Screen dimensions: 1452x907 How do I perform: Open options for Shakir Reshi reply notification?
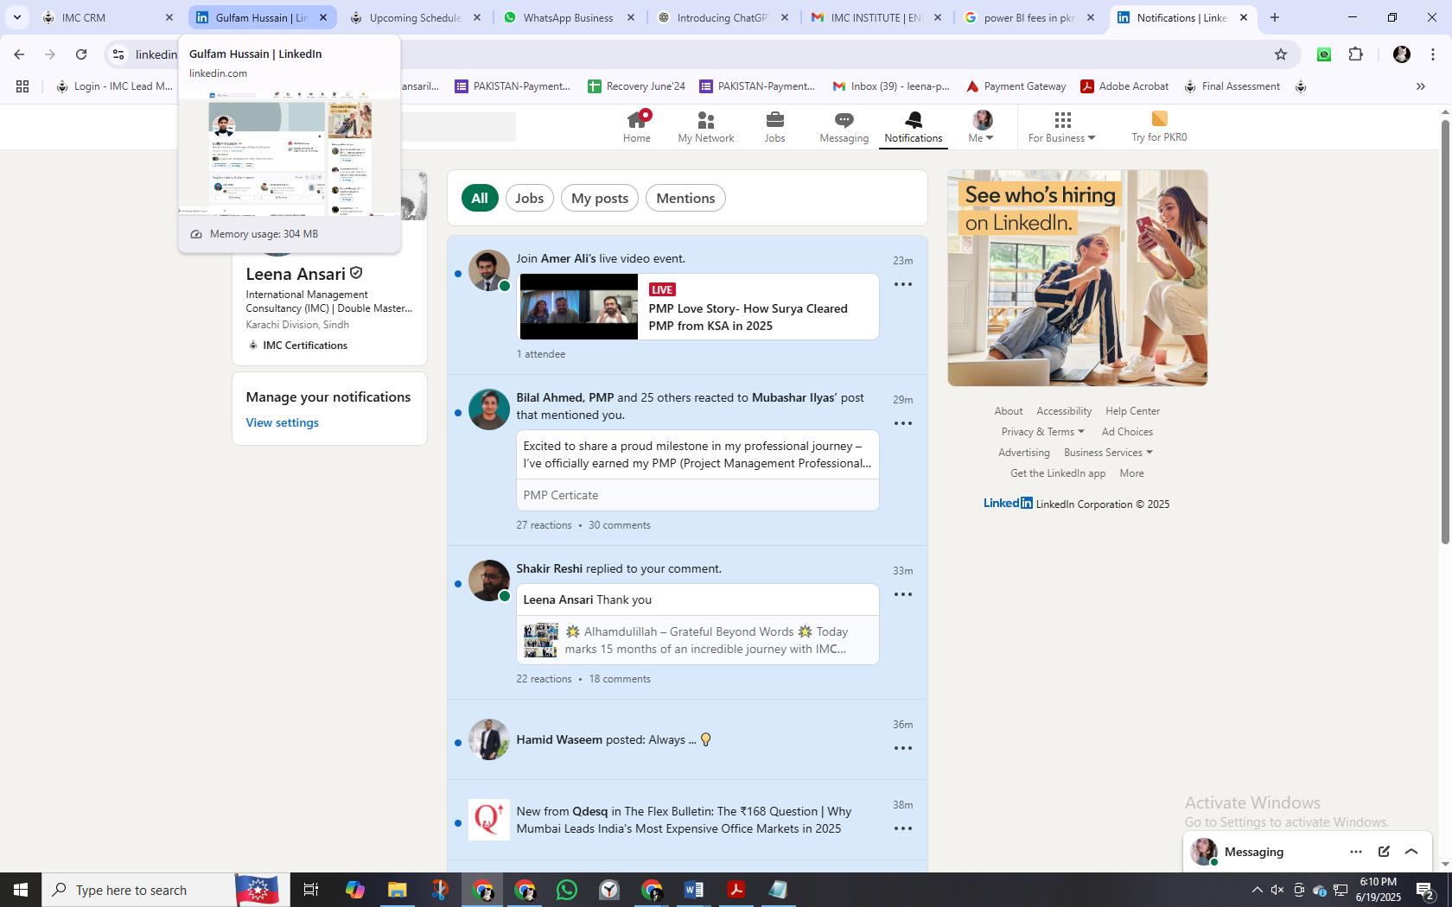pos(902,594)
